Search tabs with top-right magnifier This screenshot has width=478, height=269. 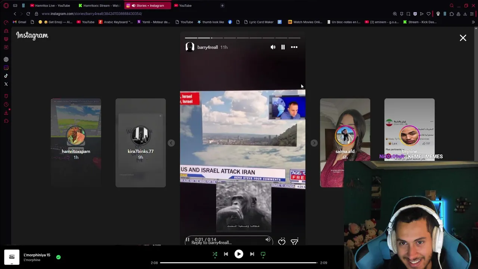click(x=451, y=6)
